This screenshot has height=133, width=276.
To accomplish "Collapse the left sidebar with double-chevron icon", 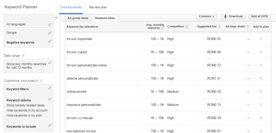I will pos(56,17).
